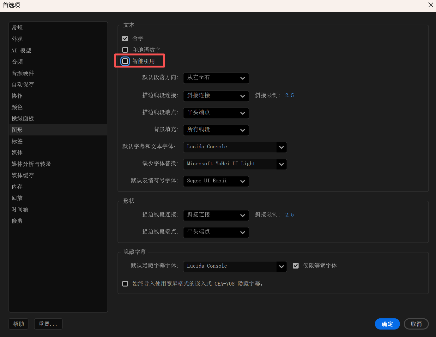Open the 默认表情符号字体 dropdown
Screen dimensions: 436x337
click(x=216, y=181)
